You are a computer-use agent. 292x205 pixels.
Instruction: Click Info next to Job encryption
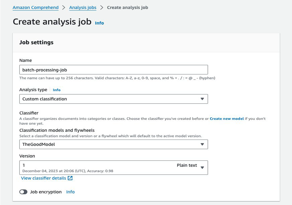70,192
